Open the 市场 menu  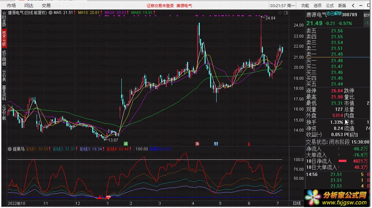[x=11, y=6]
